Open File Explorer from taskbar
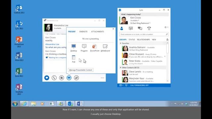This screenshot has width=212, height=119. tap(33, 104)
